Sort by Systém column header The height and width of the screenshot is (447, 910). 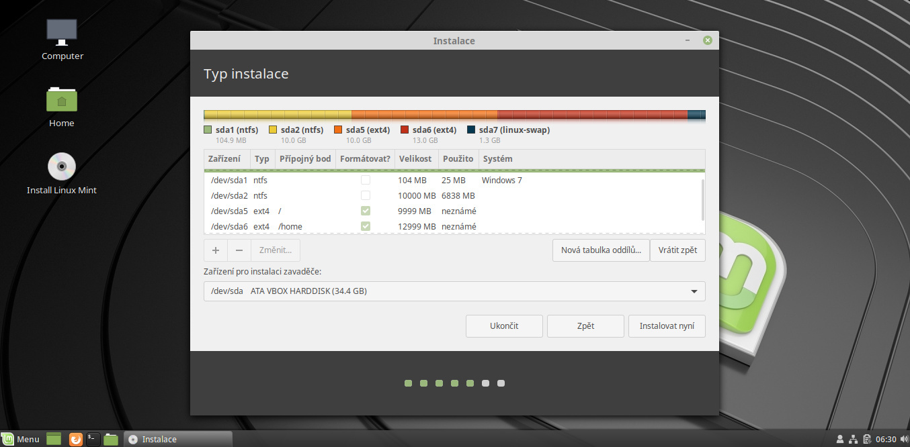591,159
